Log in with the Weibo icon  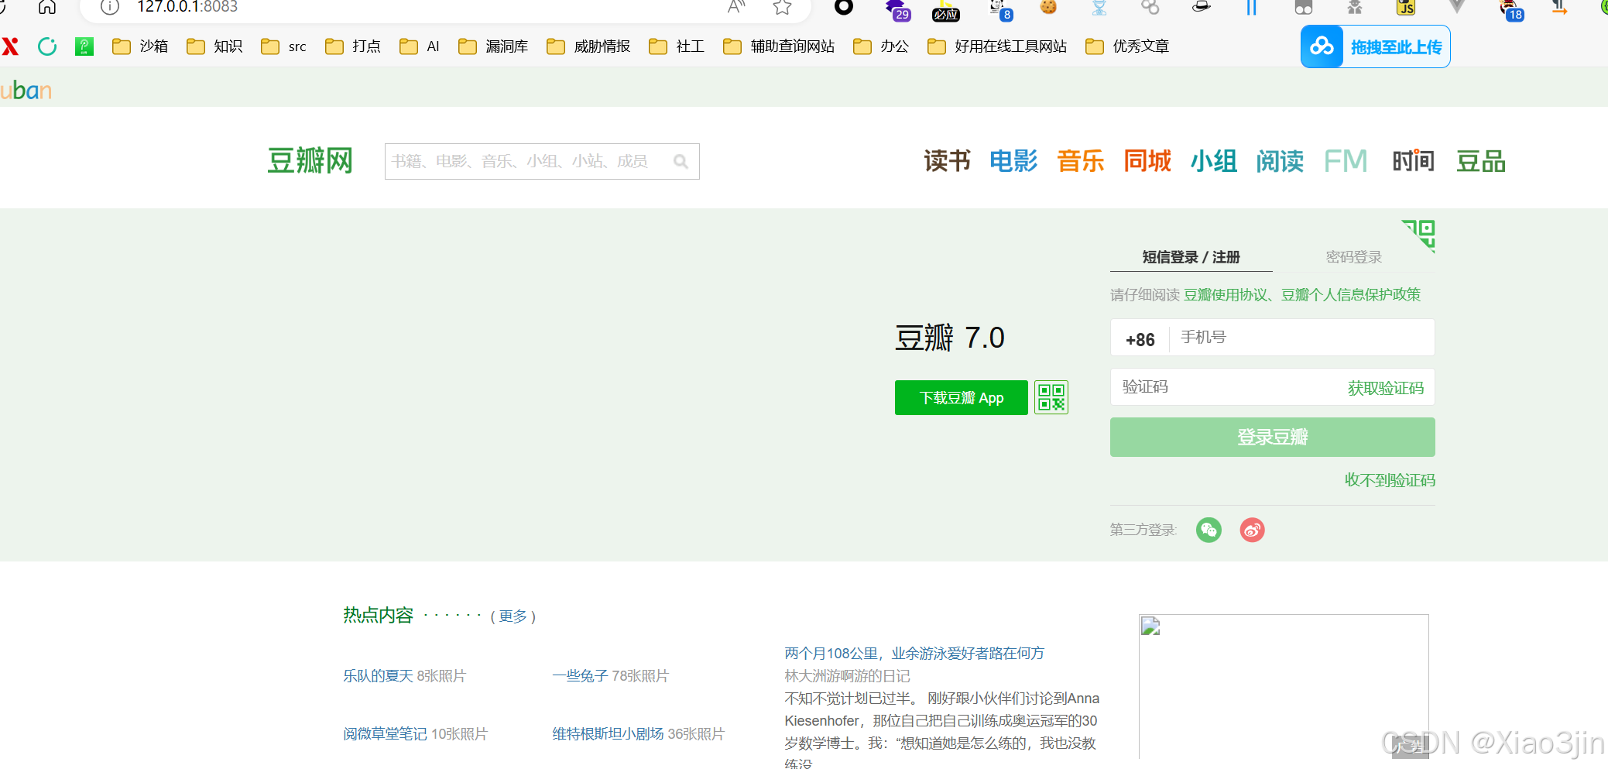[1253, 530]
